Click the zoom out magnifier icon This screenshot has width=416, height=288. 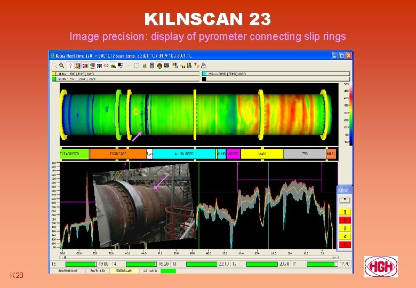coord(61,66)
